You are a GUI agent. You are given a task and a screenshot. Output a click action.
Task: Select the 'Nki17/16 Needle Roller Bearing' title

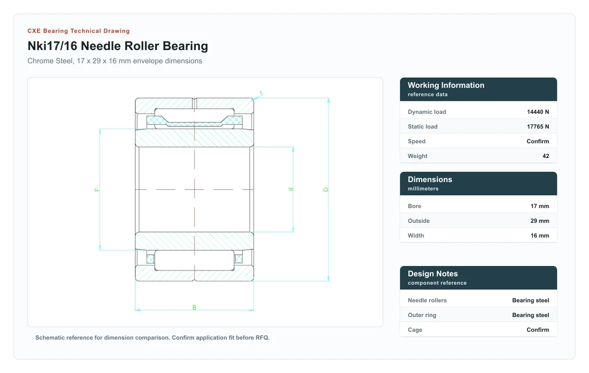click(118, 46)
